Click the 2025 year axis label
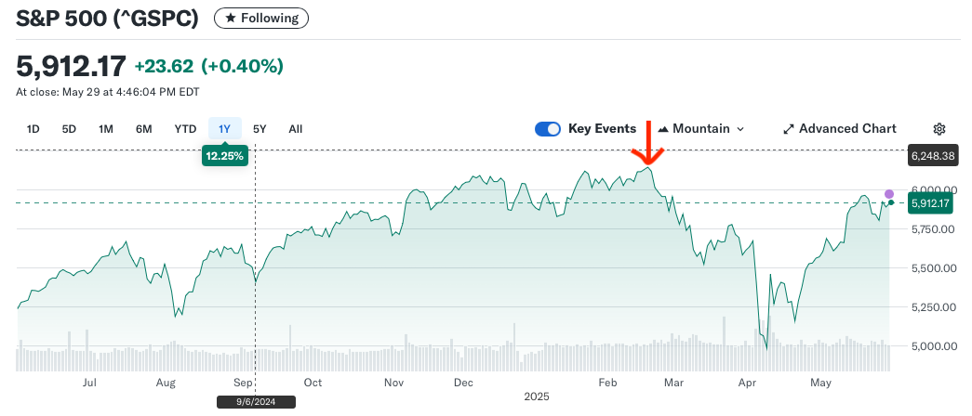The image size is (972, 416). pos(537,396)
